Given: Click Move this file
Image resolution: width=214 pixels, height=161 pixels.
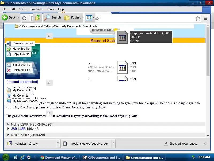Looking at the screenshot, I should point(21,49).
